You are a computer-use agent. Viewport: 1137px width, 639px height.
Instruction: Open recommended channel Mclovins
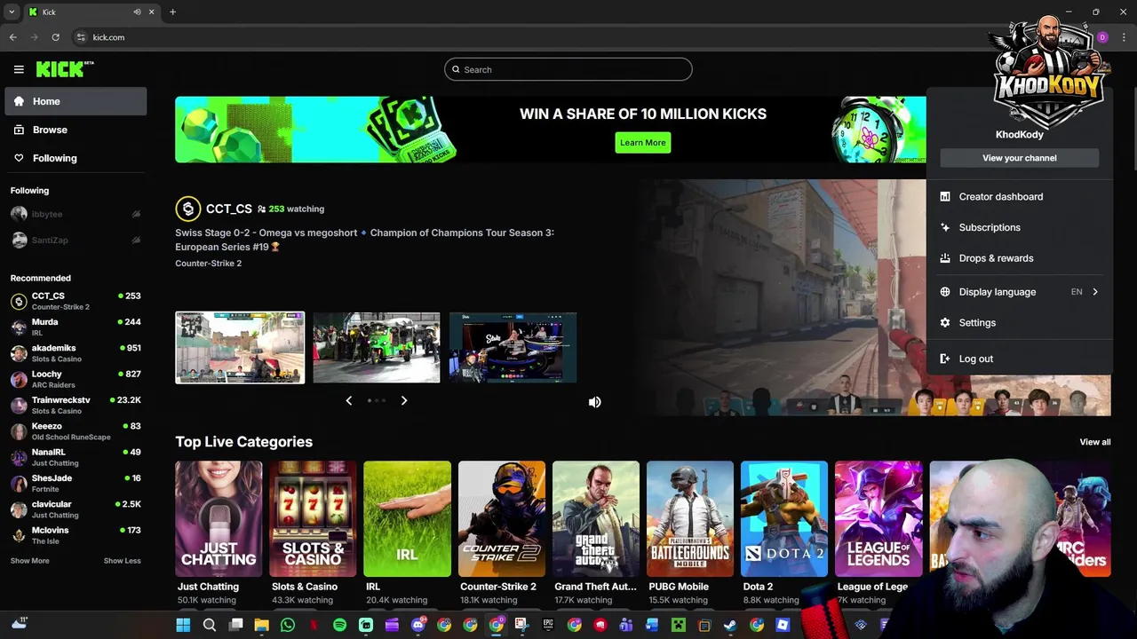(x=76, y=535)
